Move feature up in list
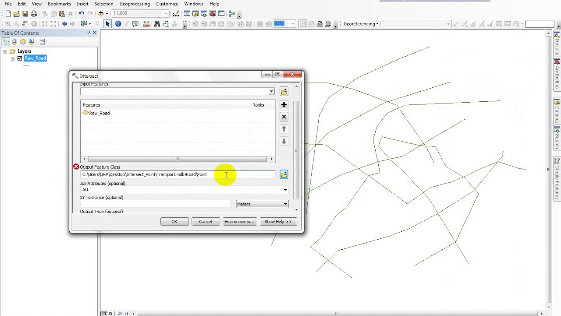 284,129
